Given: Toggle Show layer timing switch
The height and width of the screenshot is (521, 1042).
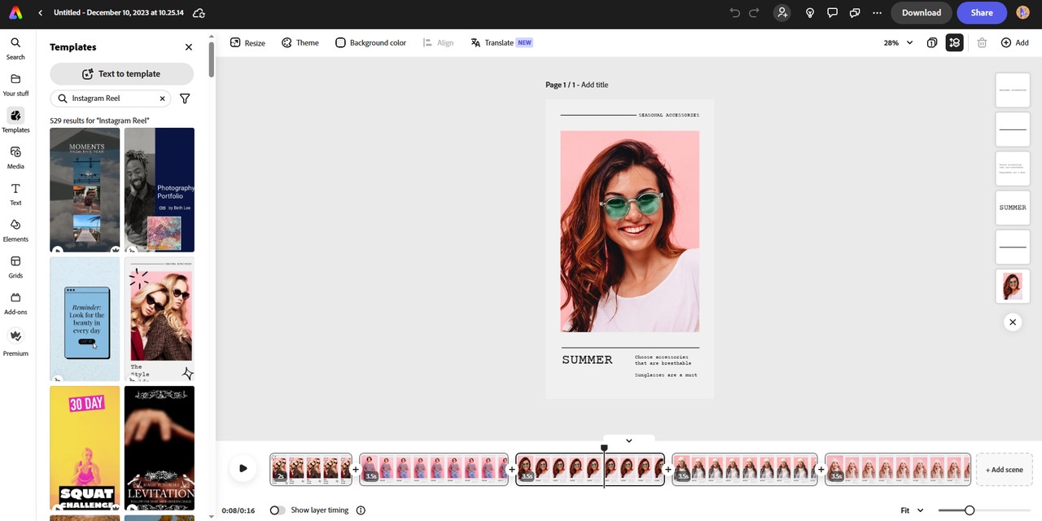Looking at the screenshot, I should tap(278, 510).
